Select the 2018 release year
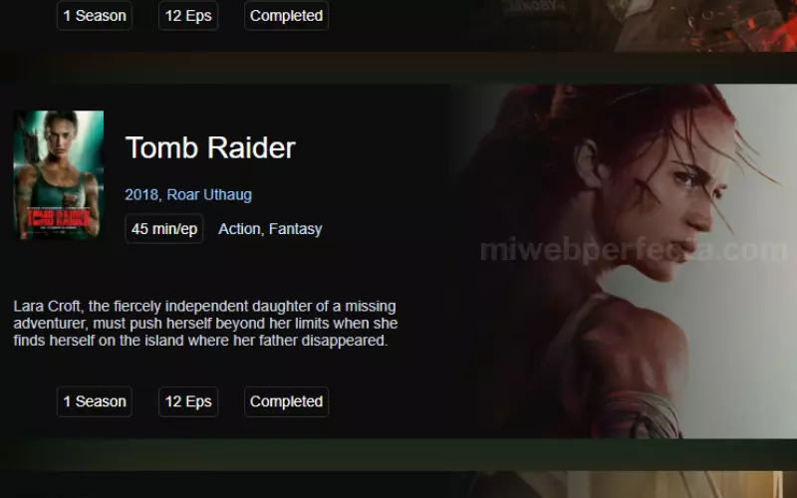 (x=141, y=194)
